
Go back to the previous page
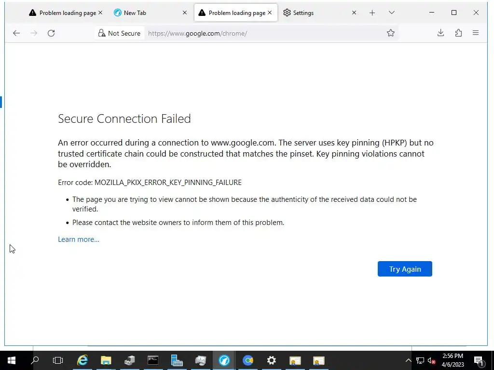(16, 33)
